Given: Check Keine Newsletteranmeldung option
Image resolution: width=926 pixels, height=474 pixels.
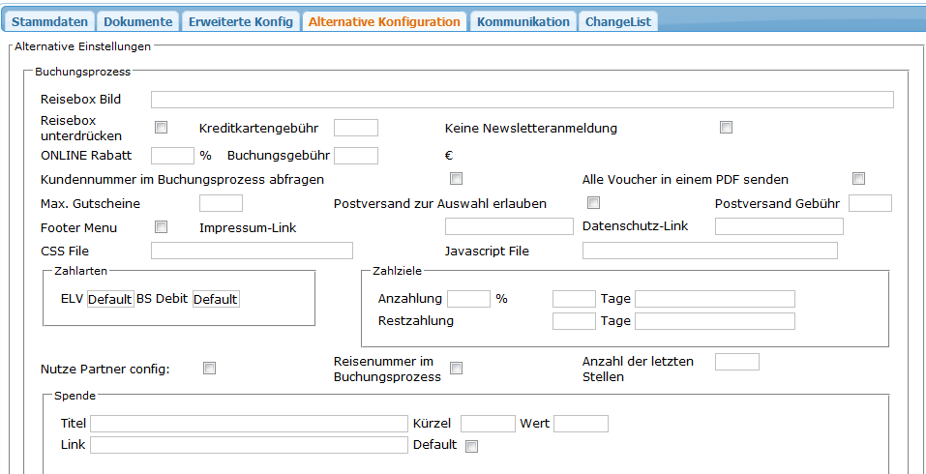Looking at the screenshot, I should 726,128.
